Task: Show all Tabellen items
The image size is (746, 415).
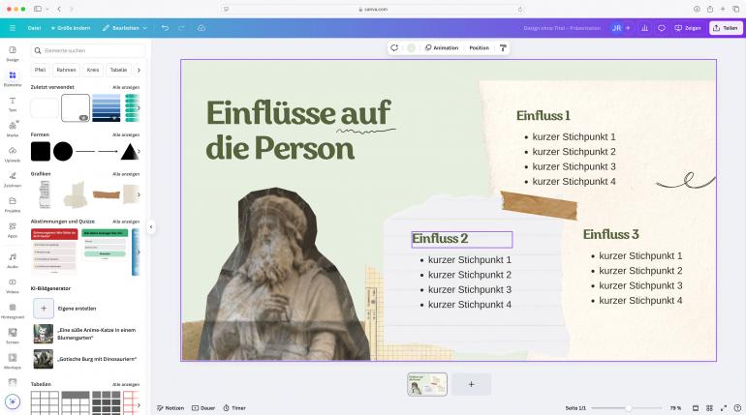Action: 126,384
